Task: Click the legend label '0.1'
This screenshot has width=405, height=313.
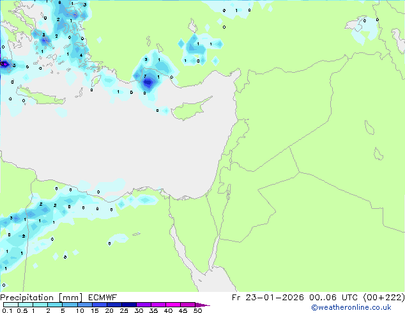Action: click(x=7, y=310)
